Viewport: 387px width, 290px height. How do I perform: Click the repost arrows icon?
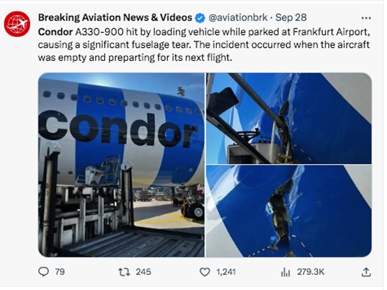(123, 272)
